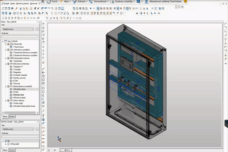Click the Strany filter browse button

point(37,29)
